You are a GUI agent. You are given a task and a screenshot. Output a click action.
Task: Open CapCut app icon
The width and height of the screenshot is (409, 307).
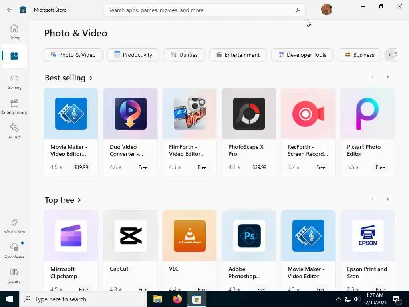click(131, 236)
